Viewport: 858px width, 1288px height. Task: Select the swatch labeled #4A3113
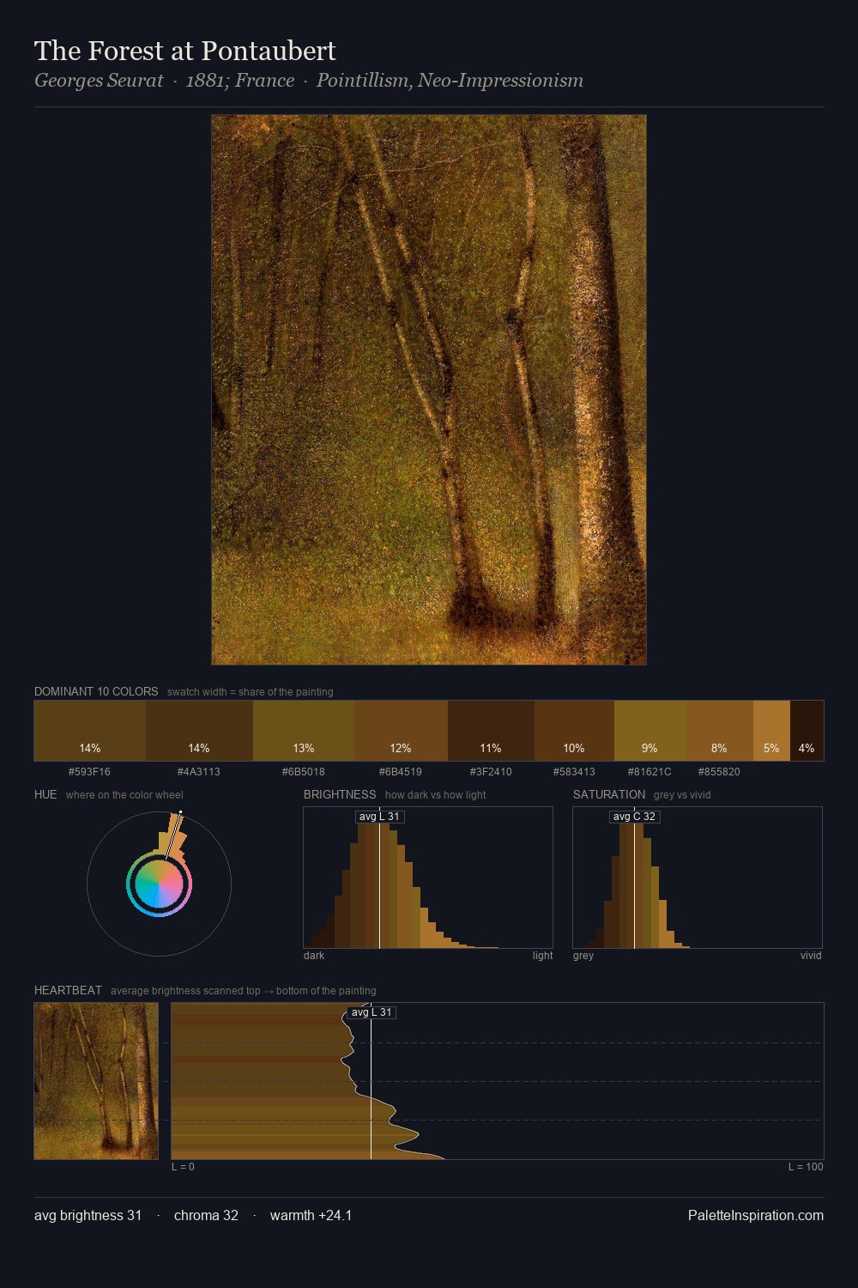tap(199, 731)
